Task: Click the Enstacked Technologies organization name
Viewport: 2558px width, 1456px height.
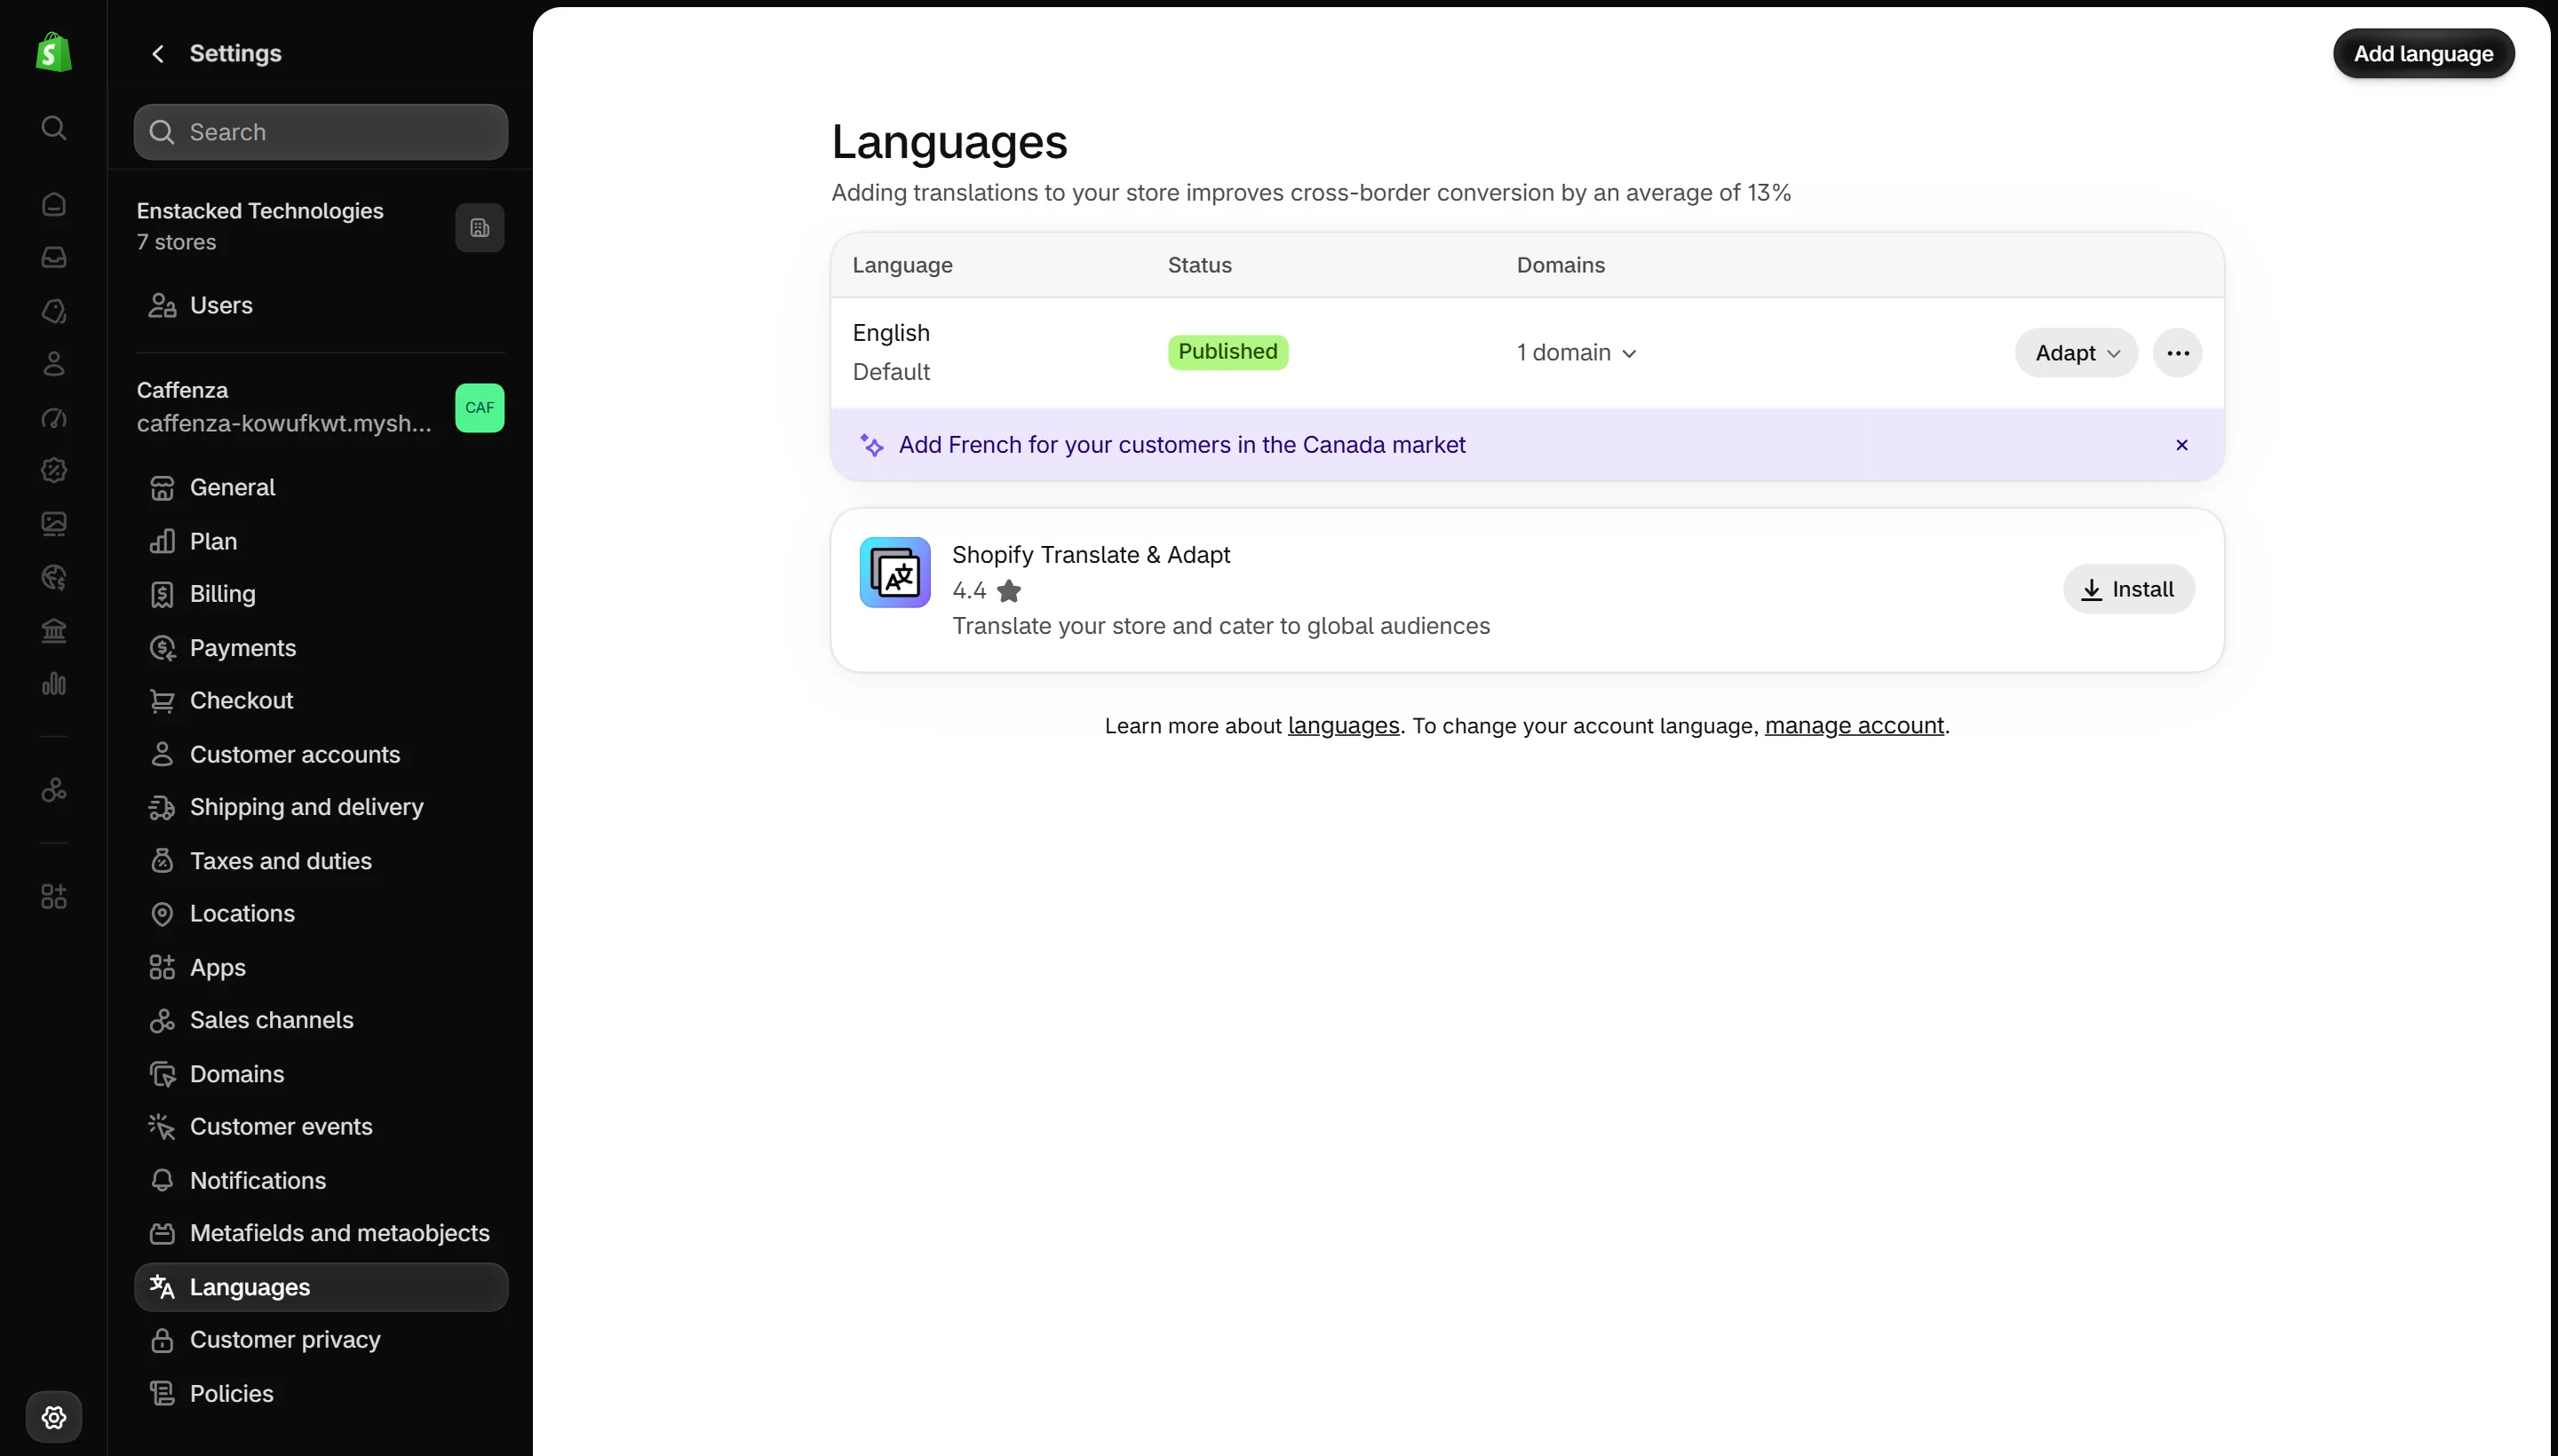Action: point(260,211)
